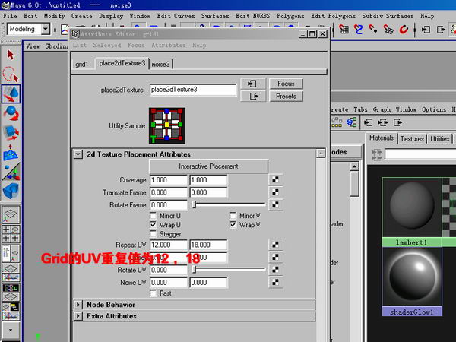This screenshot has width=456, height=342.
Task: Enable the Stagger checkbox
Action: (x=153, y=234)
